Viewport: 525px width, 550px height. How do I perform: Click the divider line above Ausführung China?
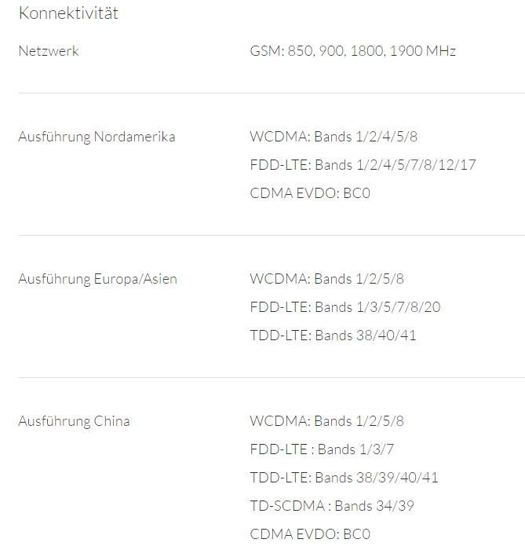(x=272, y=377)
